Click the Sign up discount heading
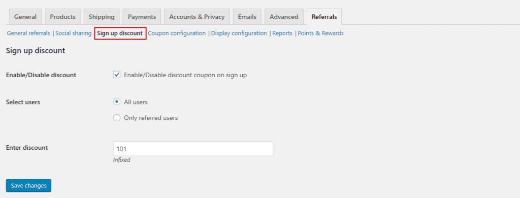 tap(36, 51)
